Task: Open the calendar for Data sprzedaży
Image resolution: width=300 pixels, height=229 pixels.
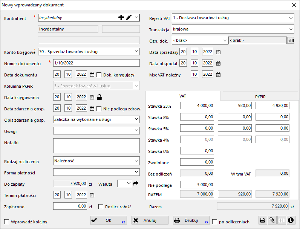Action: pyautogui.click(x=218, y=52)
